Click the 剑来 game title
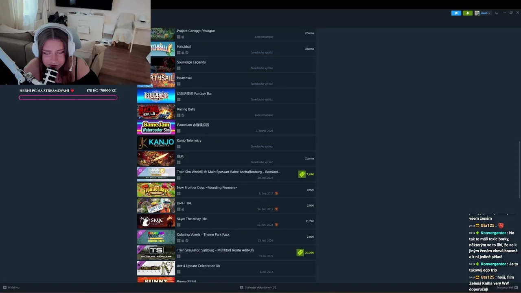 coord(180,156)
